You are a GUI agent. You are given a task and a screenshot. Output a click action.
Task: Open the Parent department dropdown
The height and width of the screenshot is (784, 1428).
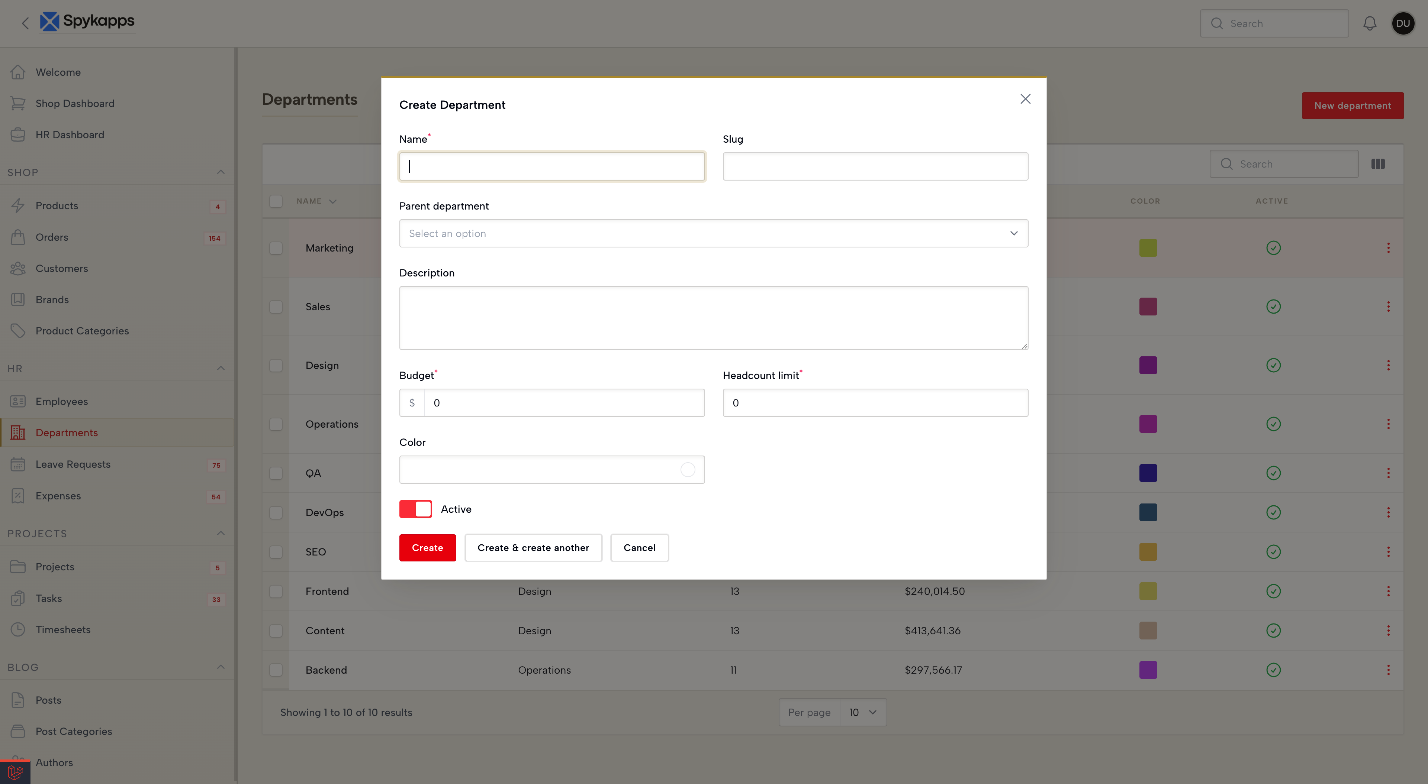(x=713, y=233)
